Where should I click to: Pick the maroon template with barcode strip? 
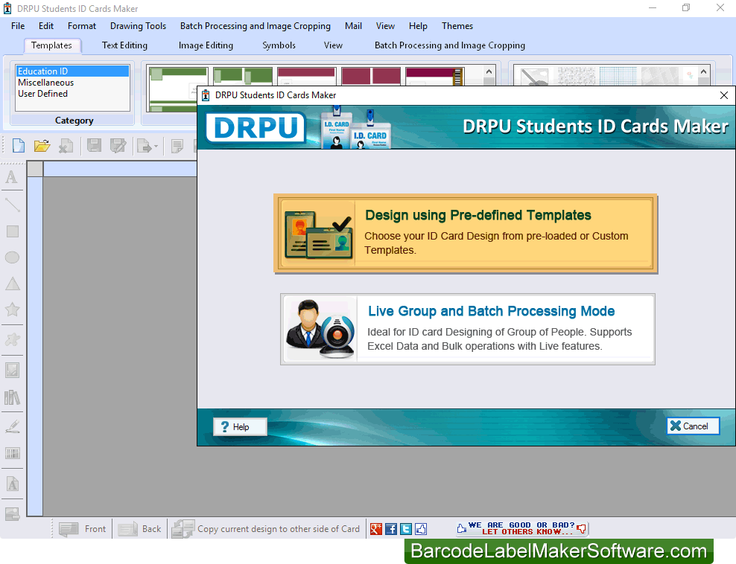coord(435,76)
